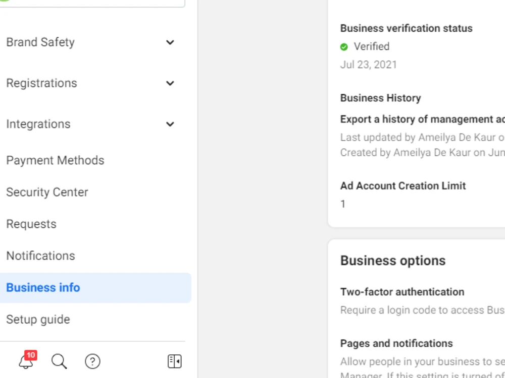
Task: Open the Setup guide
Action: 38,319
